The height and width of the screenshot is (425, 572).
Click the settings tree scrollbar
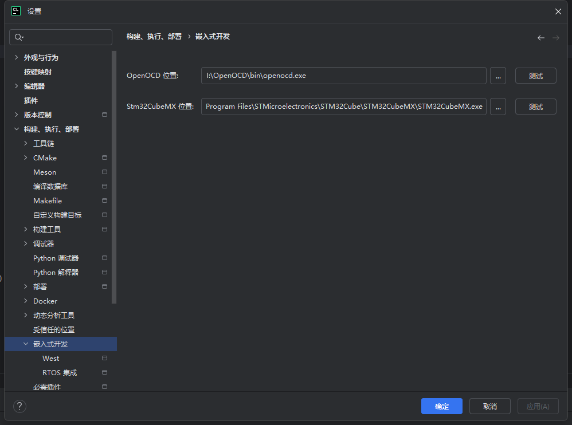point(114,177)
